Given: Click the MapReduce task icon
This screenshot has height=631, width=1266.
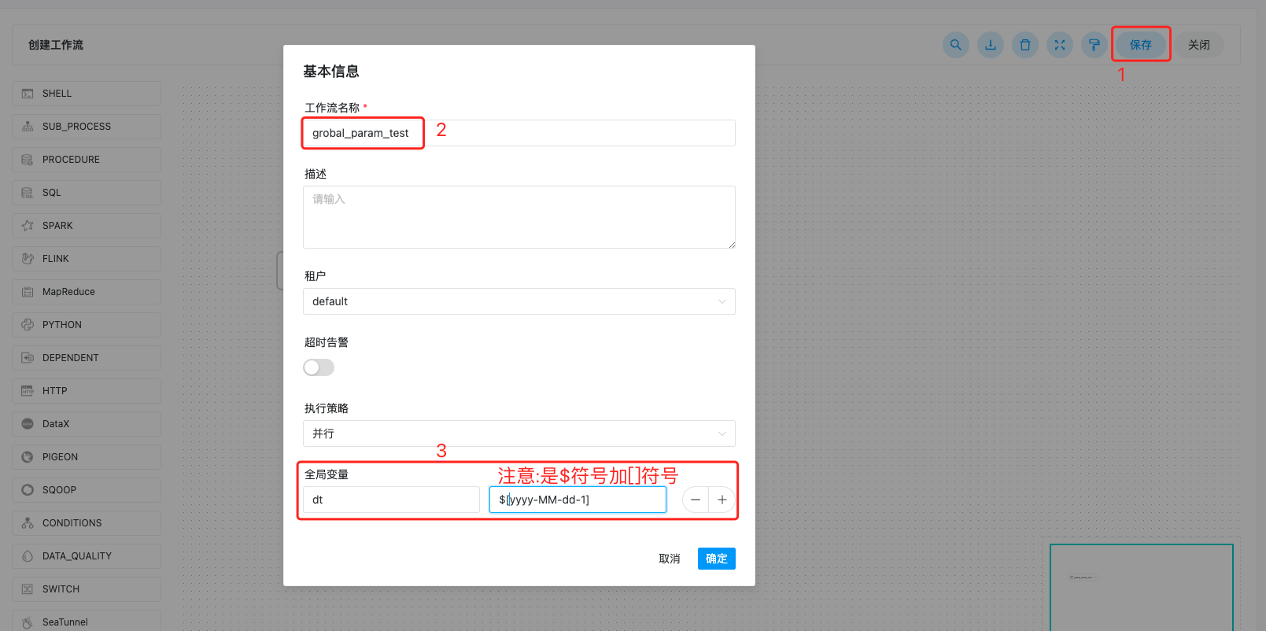Looking at the screenshot, I should (x=28, y=292).
